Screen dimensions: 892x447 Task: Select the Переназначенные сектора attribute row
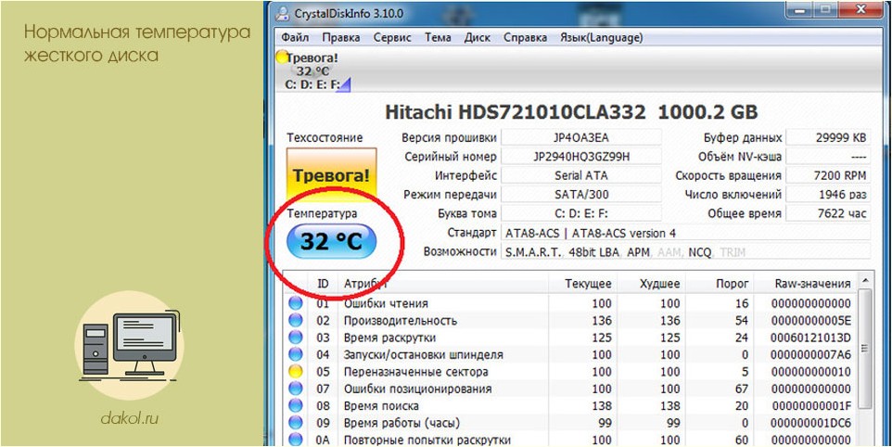569,371
